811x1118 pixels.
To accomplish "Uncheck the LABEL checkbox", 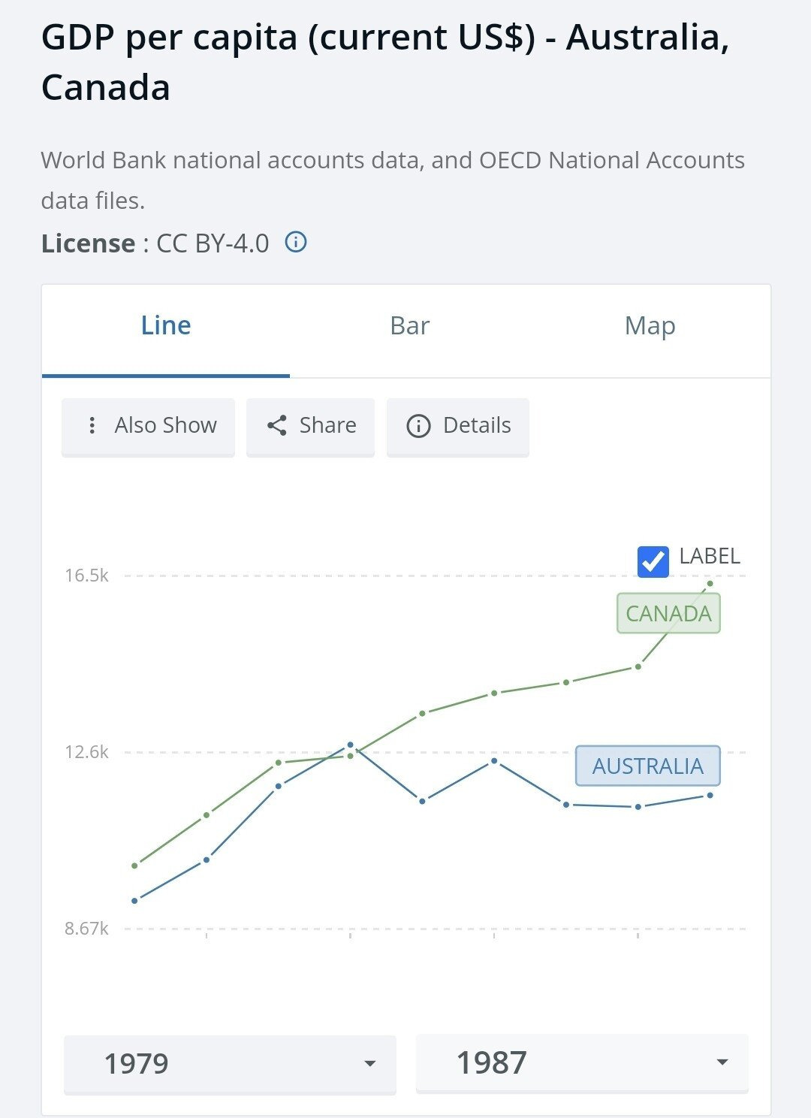I will click(x=653, y=561).
